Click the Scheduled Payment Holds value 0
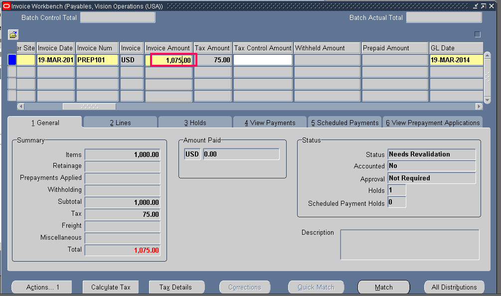 click(x=397, y=202)
